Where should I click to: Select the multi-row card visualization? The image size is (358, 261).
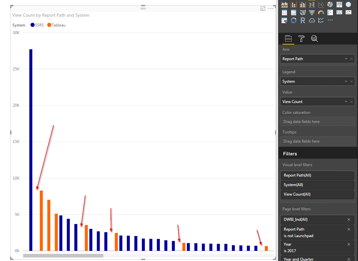click(x=330, y=12)
